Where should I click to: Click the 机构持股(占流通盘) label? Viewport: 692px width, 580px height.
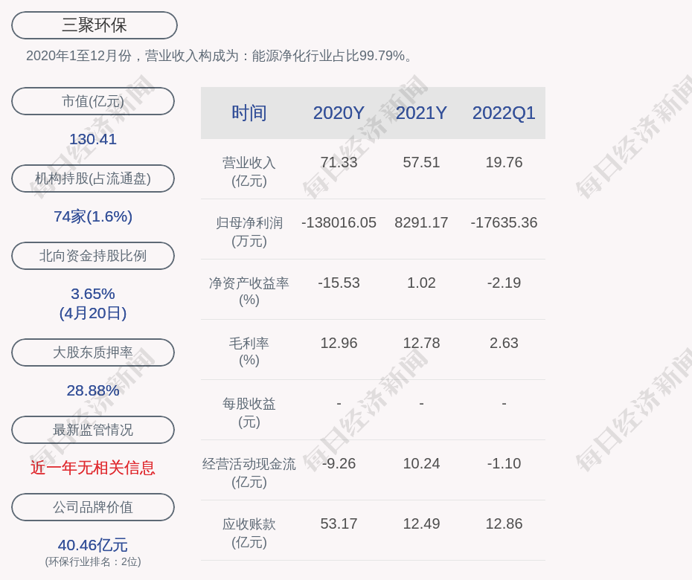coord(93,178)
